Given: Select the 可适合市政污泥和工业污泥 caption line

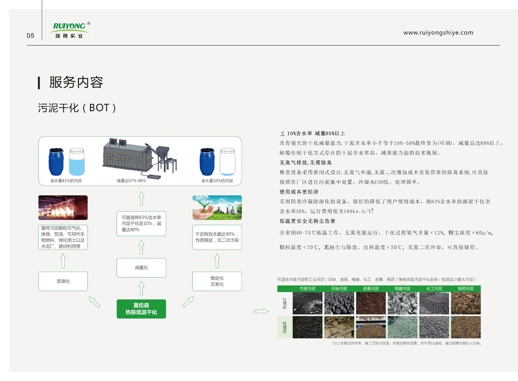Looking at the screenshot, I should [x=377, y=279].
